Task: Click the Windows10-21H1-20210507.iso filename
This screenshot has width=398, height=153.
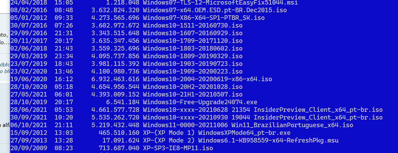Action: point(193,95)
